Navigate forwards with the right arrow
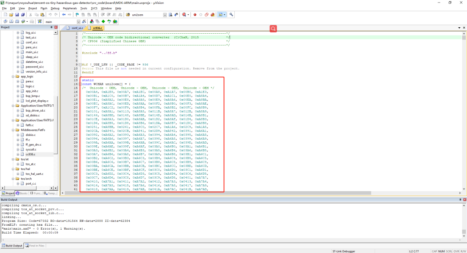This screenshot has width=467, height=253. (x=69, y=15)
